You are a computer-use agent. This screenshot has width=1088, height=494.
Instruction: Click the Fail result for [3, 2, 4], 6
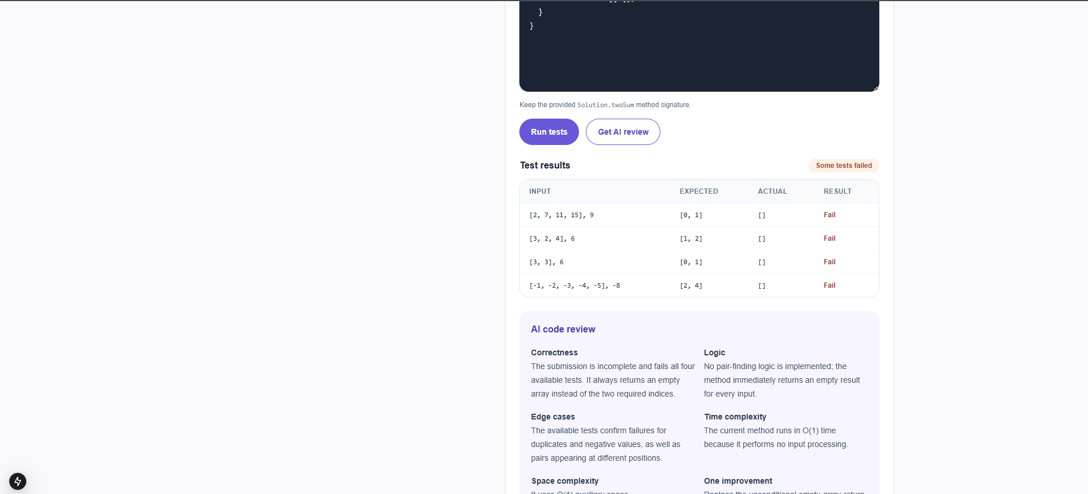[x=829, y=238]
